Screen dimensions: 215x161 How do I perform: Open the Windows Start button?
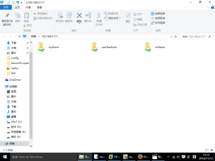click(5, 157)
